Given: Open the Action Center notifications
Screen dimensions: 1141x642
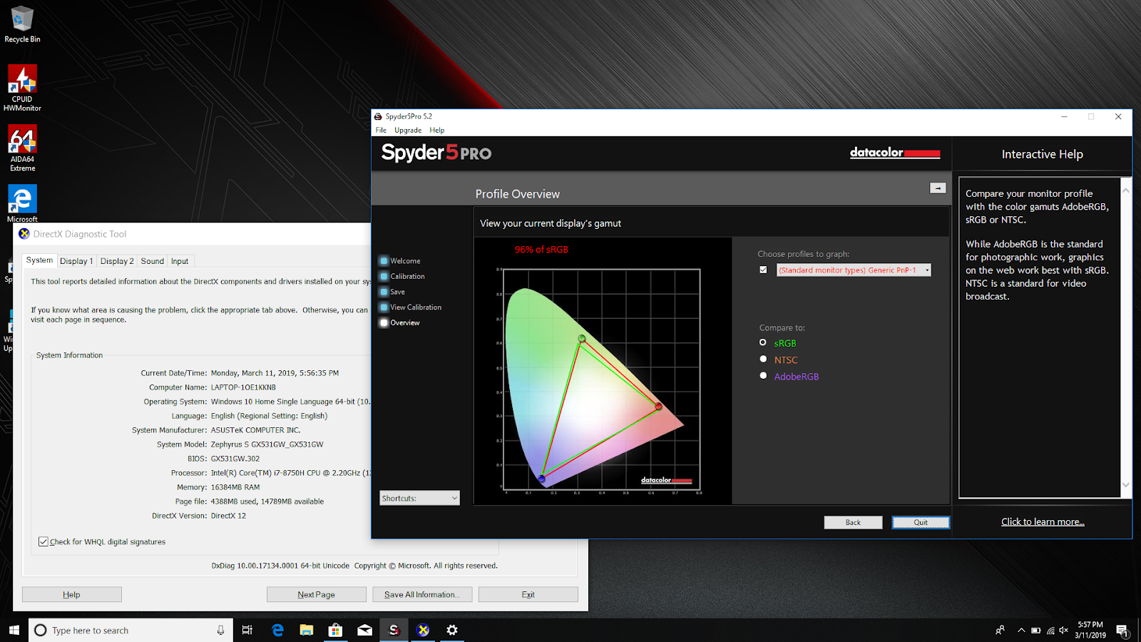Looking at the screenshot, I should 1122,630.
